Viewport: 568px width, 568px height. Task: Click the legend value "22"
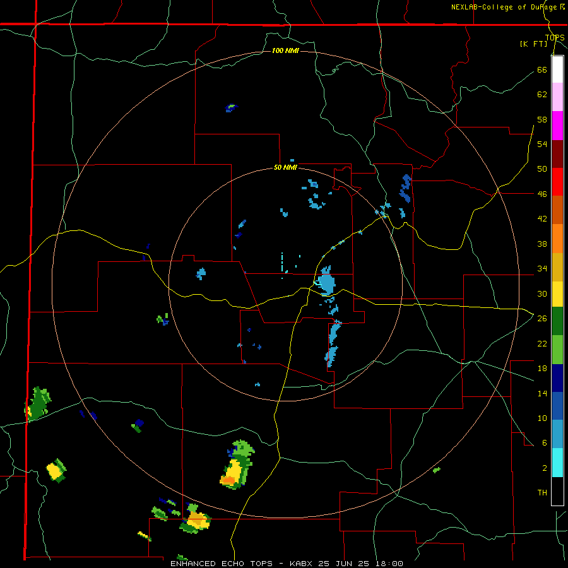(542, 343)
